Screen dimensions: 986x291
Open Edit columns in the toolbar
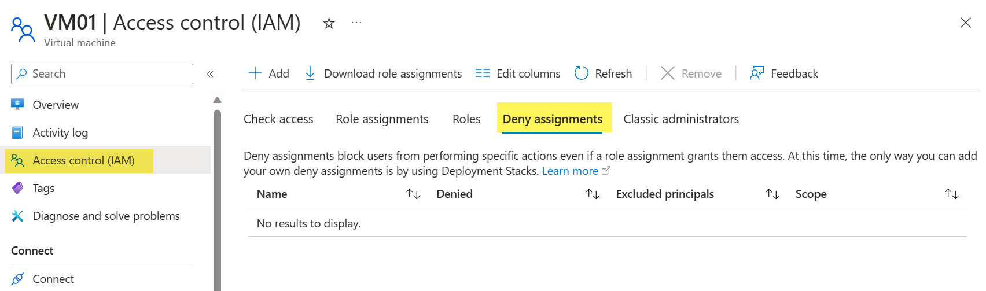pos(517,73)
